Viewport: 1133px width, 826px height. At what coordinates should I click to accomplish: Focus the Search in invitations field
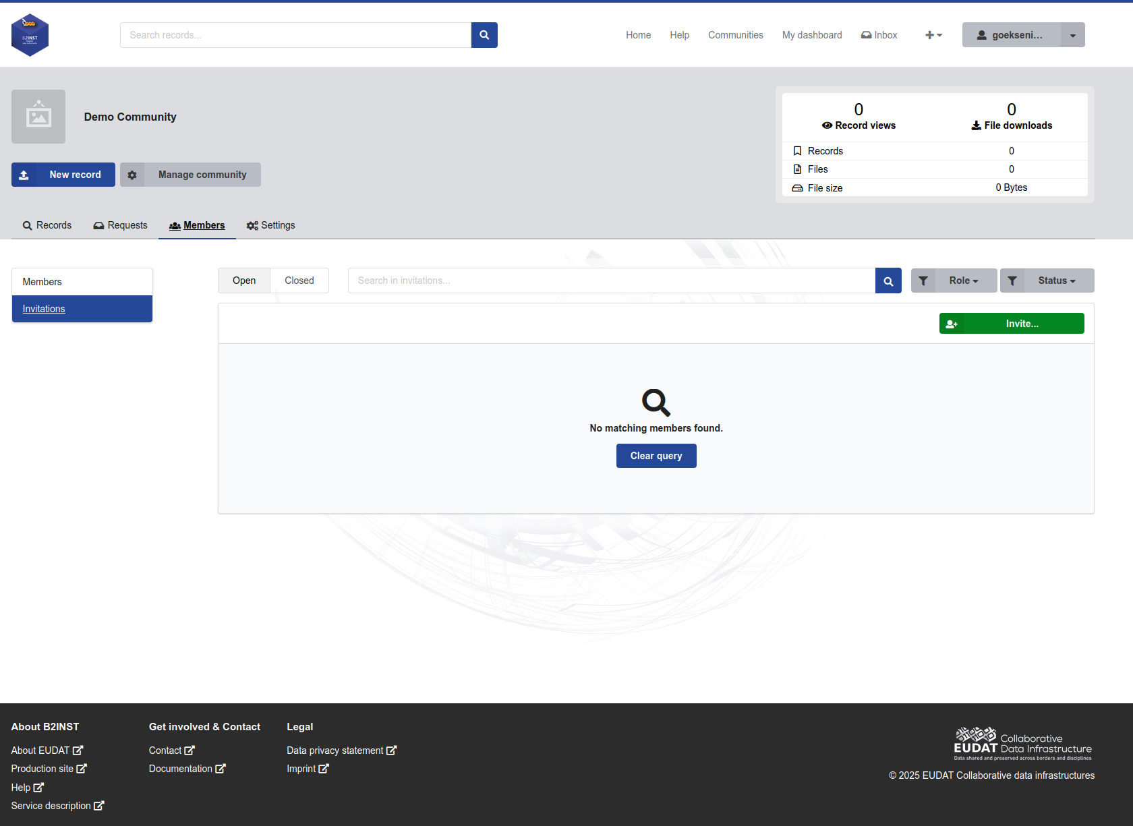[612, 281]
